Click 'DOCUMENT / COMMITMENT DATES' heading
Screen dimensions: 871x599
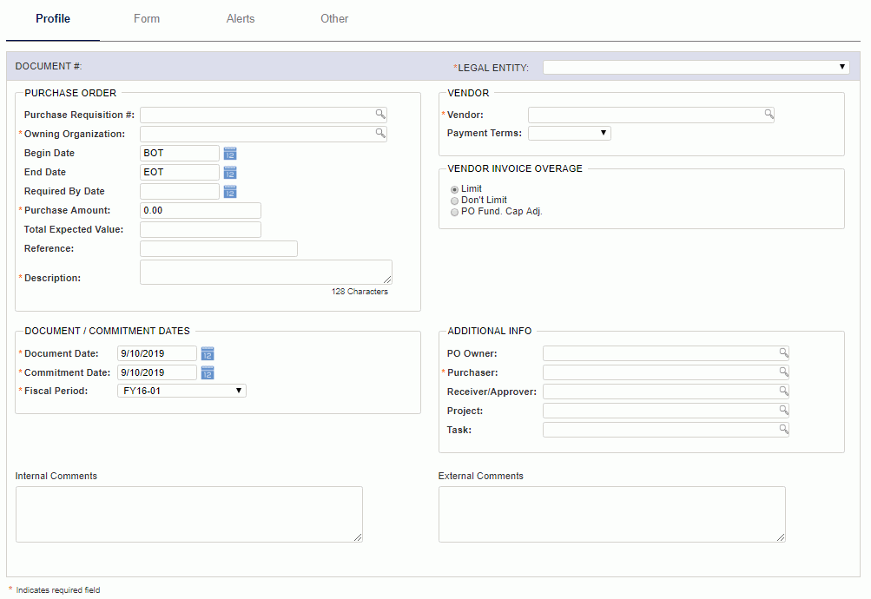pyautogui.click(x=107, y=331)
